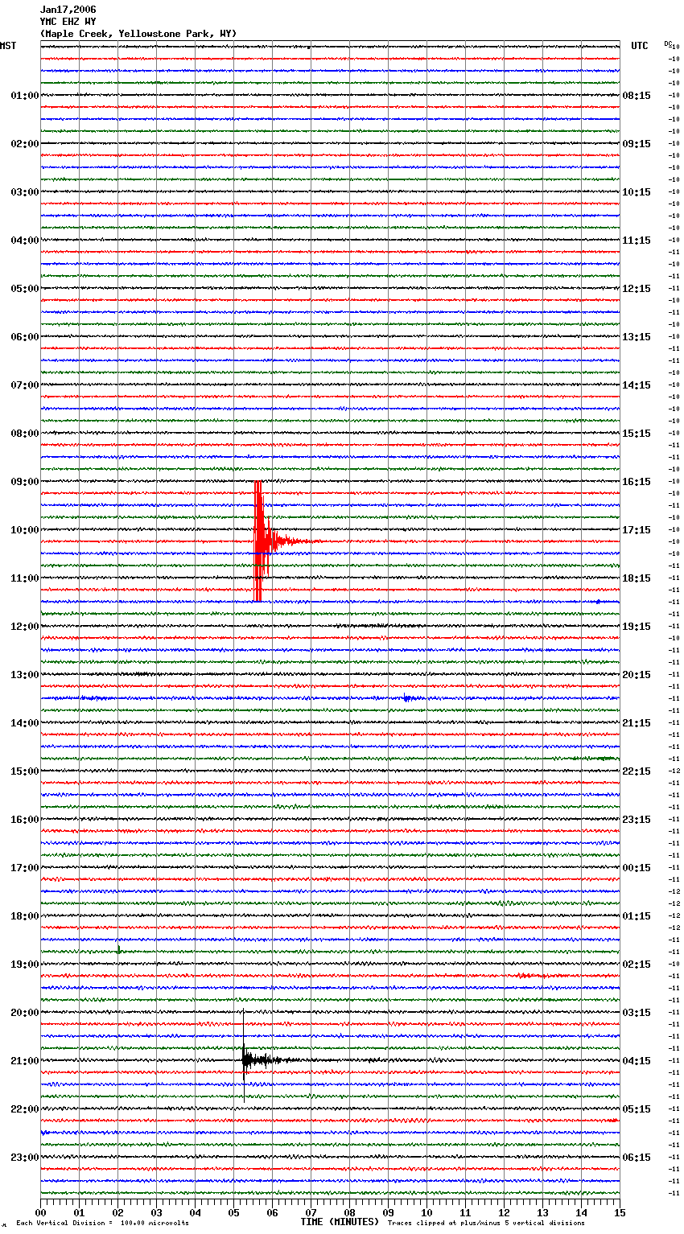Click the 12:00 MST row label
The width and height of the screenshot is (684, 1234).
pyautogui.click(x=24, y=627)
